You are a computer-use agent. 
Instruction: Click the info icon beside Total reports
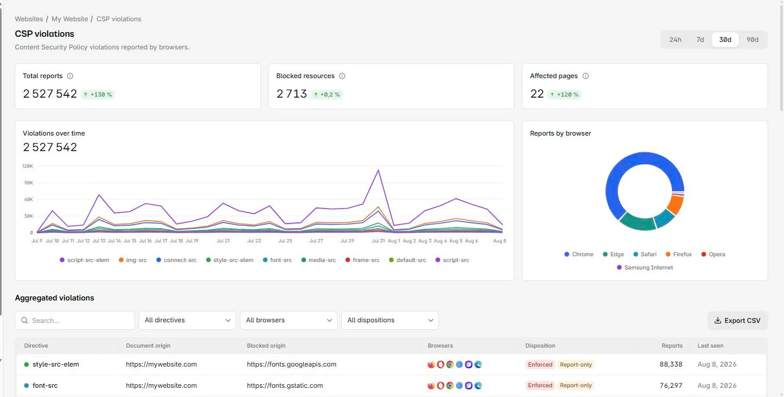pyautogui.click(x=70, y=76)
